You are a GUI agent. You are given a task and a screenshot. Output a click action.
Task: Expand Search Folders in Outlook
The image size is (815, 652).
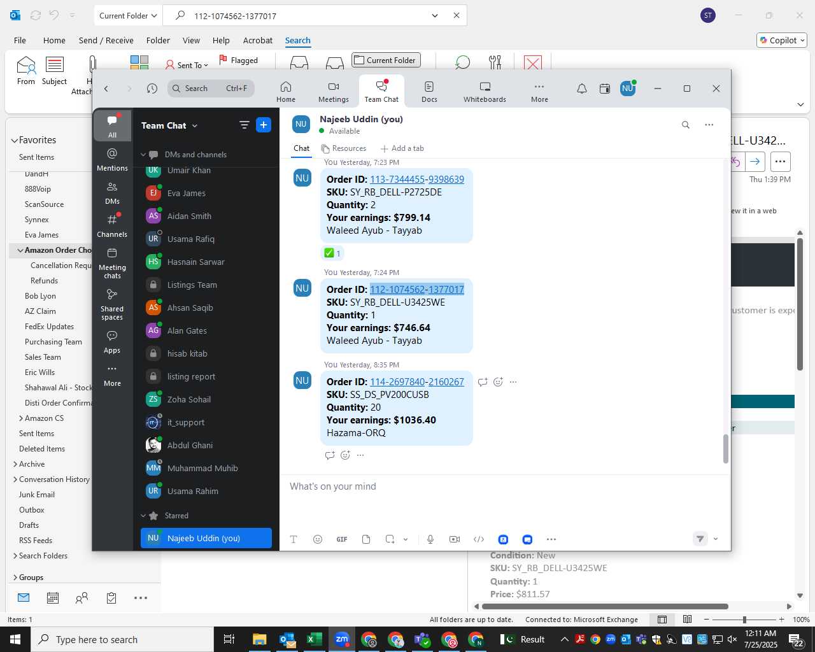tap(15, 556)
